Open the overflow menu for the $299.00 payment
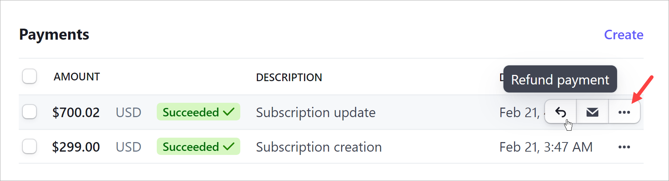669x181 pixels. (x=624, y=147)
